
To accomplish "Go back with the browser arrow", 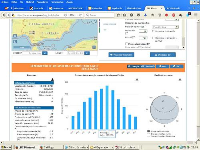I will click(x=4, y=15).
